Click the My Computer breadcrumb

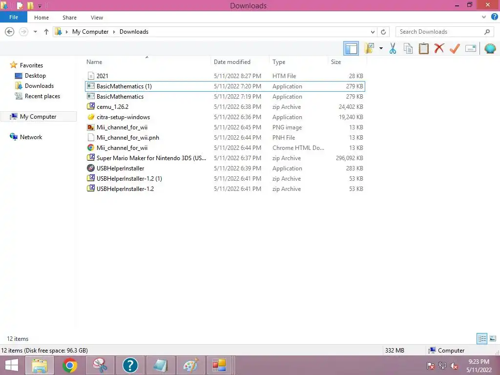point(90,32)
